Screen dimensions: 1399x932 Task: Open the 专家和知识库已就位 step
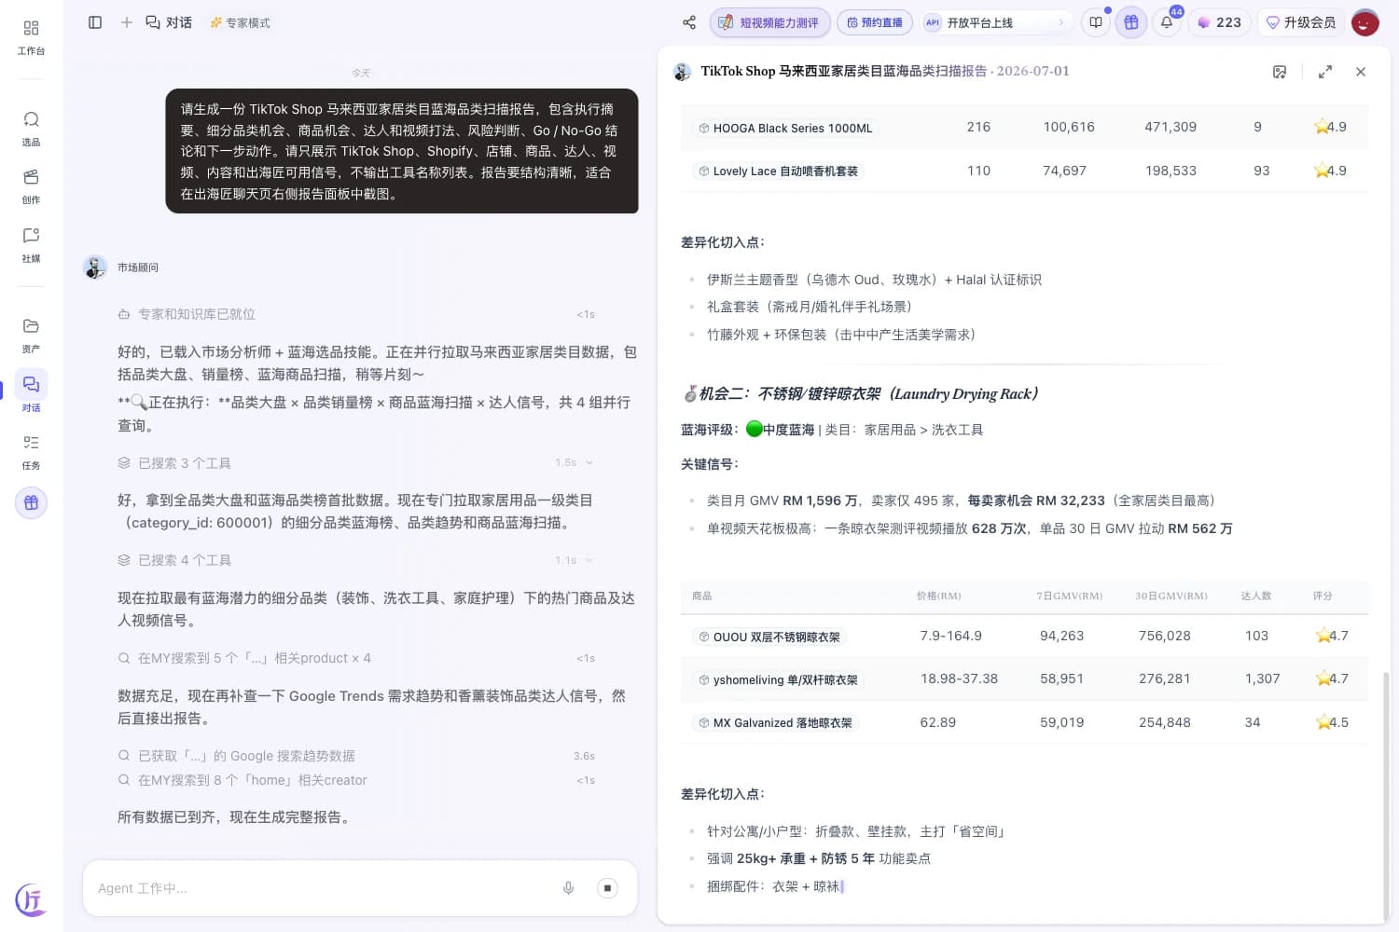(355, 314)
